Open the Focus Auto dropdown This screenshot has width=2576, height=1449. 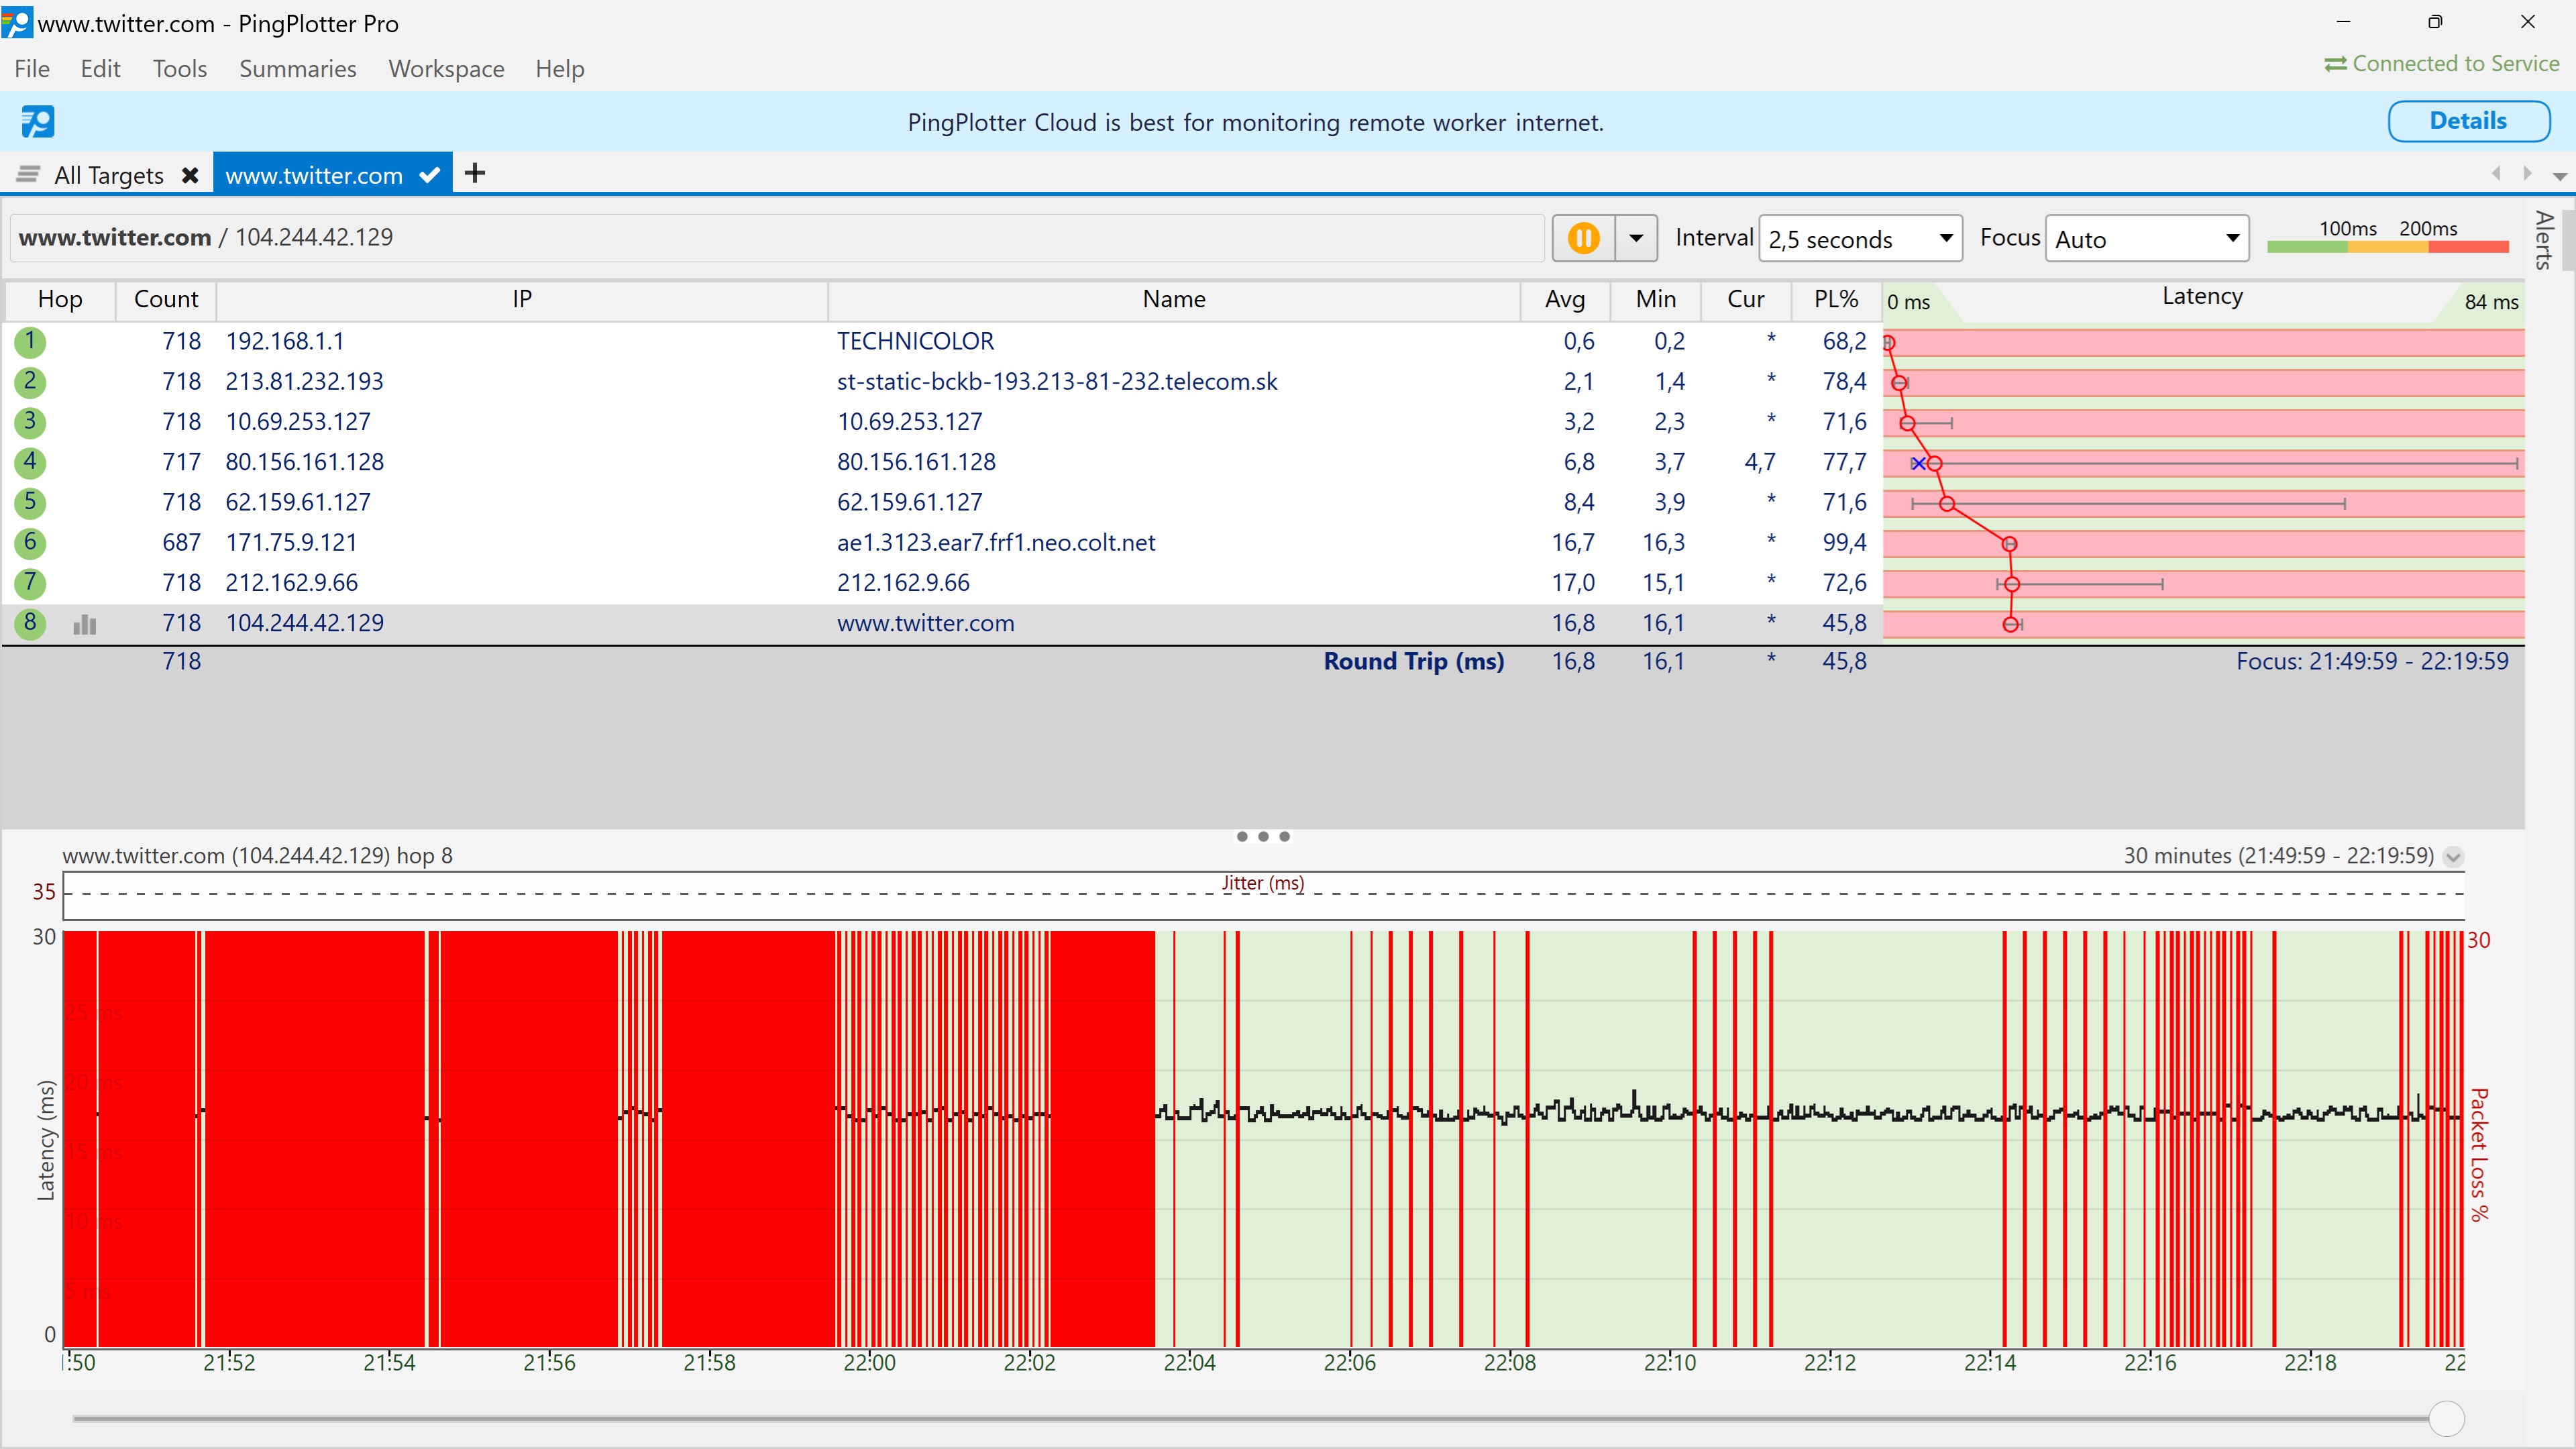click(2147, 239)
